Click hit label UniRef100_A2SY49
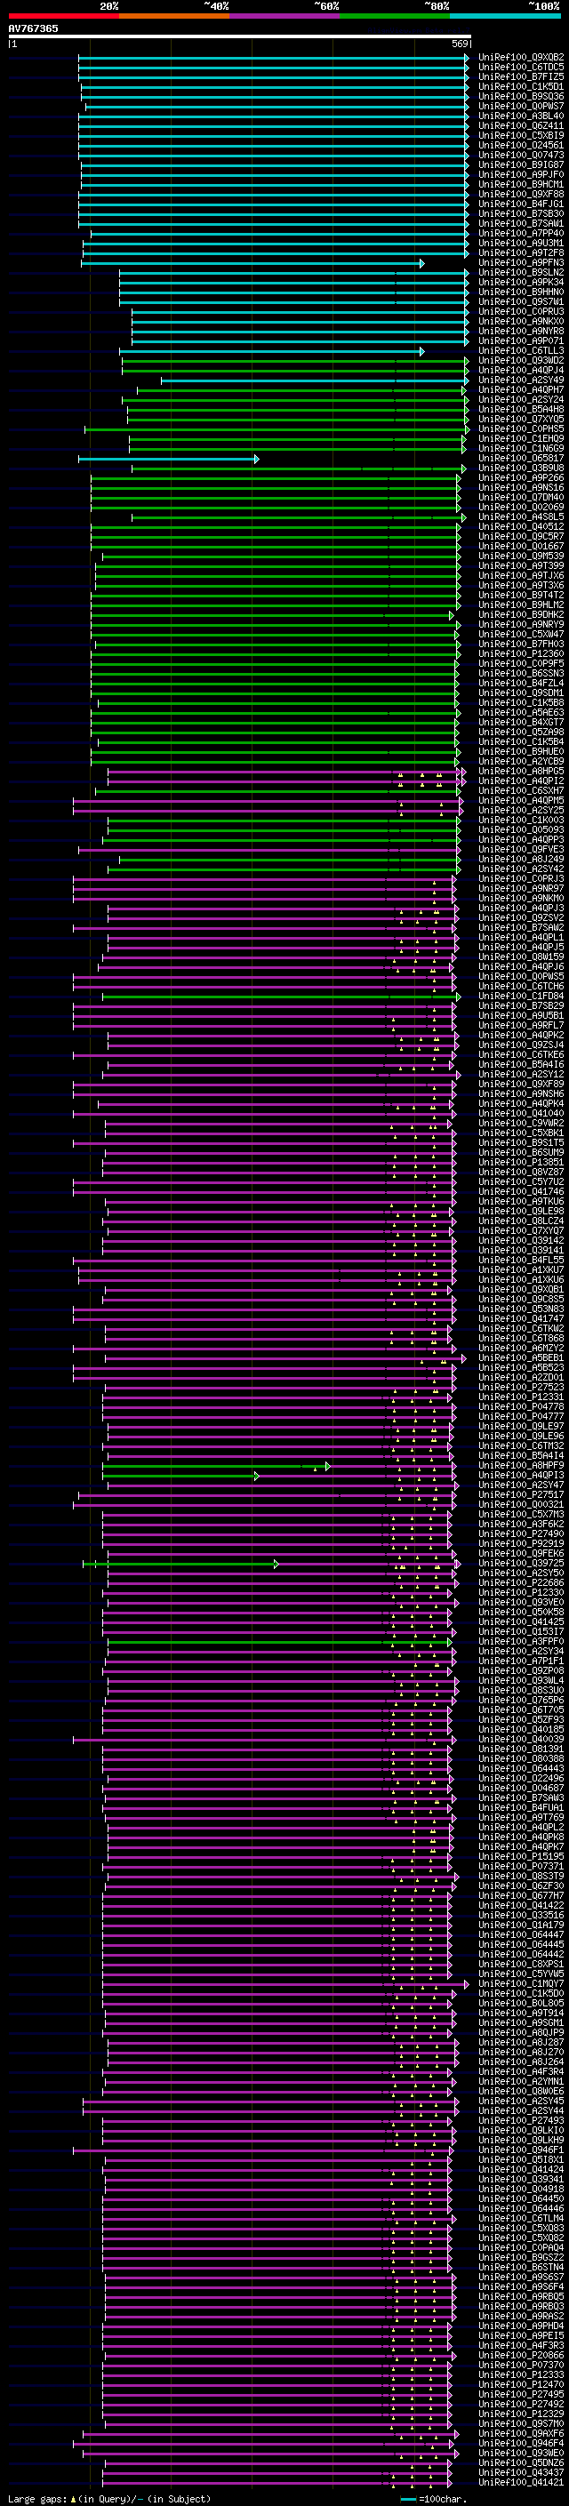This screenshot has width=569, height=2506. pos(521,380)
